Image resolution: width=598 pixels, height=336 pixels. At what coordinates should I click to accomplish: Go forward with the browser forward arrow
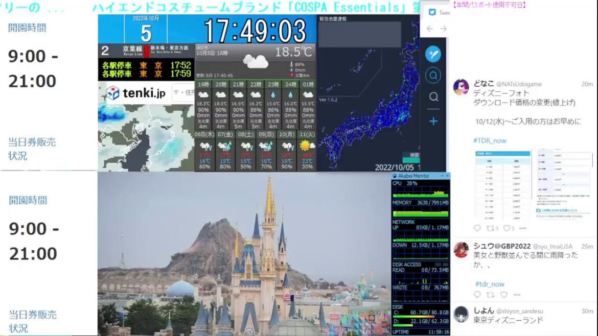(x=443, y=29)
